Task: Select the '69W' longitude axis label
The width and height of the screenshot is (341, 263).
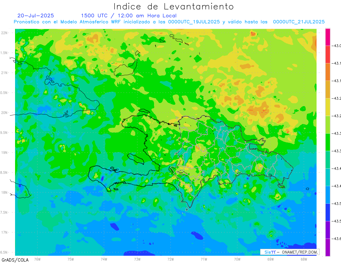Action: [x=271, y=259]
